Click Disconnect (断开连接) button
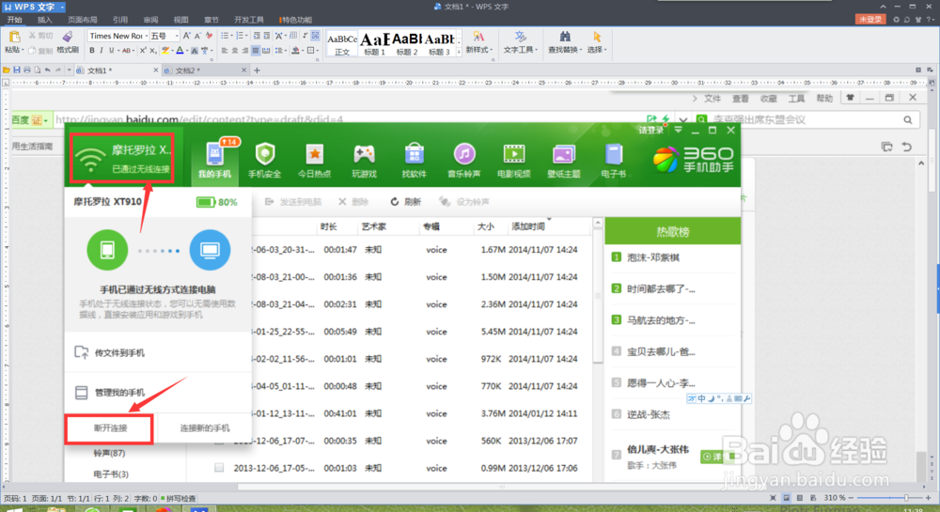Screen dimensions: 940x512 pyautogui.click(x=110, y=428)
